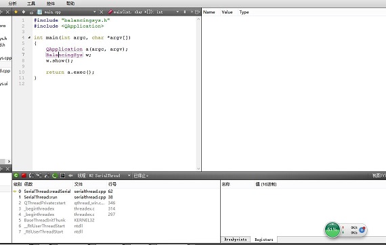Open the 帮助 menu
This screenshot has width=386, height=245.
(70, 3)
